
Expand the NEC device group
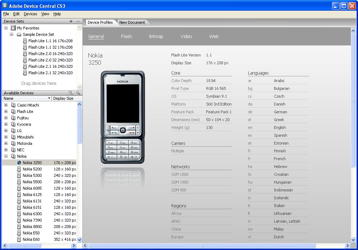tap(6, 150)
